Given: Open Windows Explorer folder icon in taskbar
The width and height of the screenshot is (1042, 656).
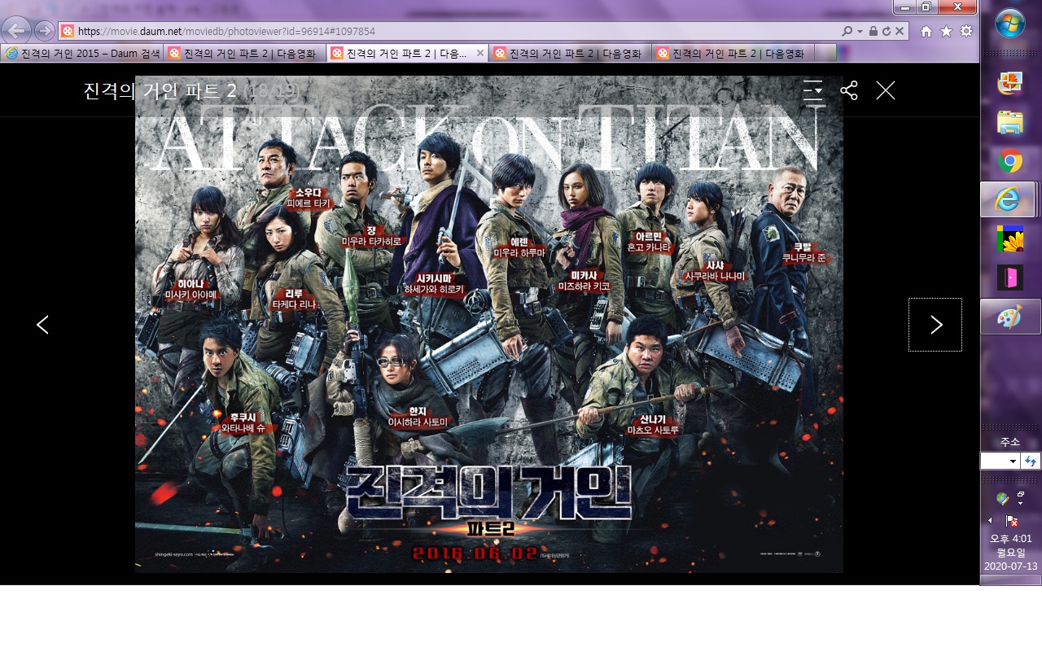Looking at the screenshot, I should [x=1010, y=122].
